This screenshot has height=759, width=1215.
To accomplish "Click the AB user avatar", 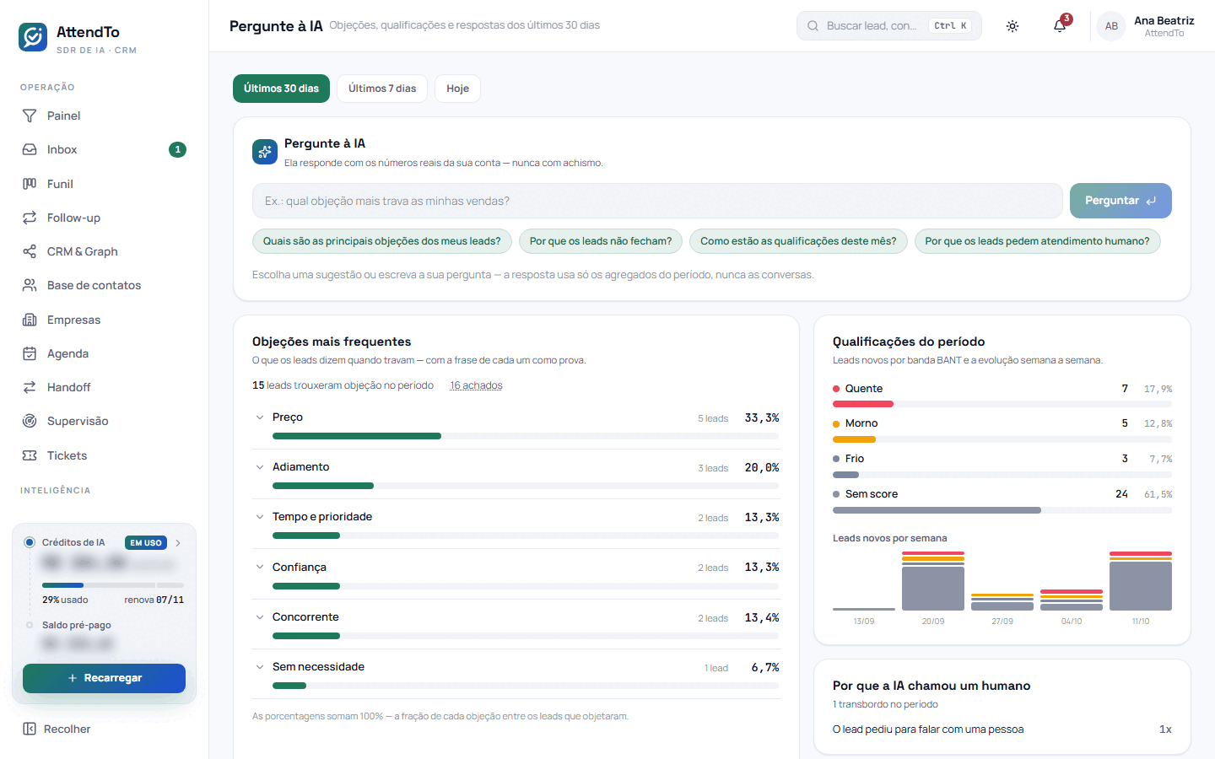I will pyautogui.click(x=1111, y=26).
